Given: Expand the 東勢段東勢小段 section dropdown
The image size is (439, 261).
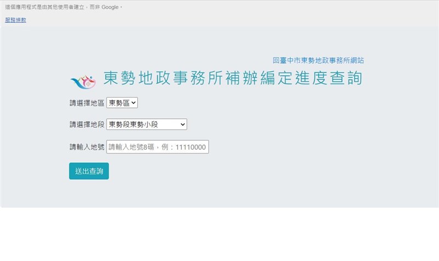Looking at the screenshot, I should 146,124.
